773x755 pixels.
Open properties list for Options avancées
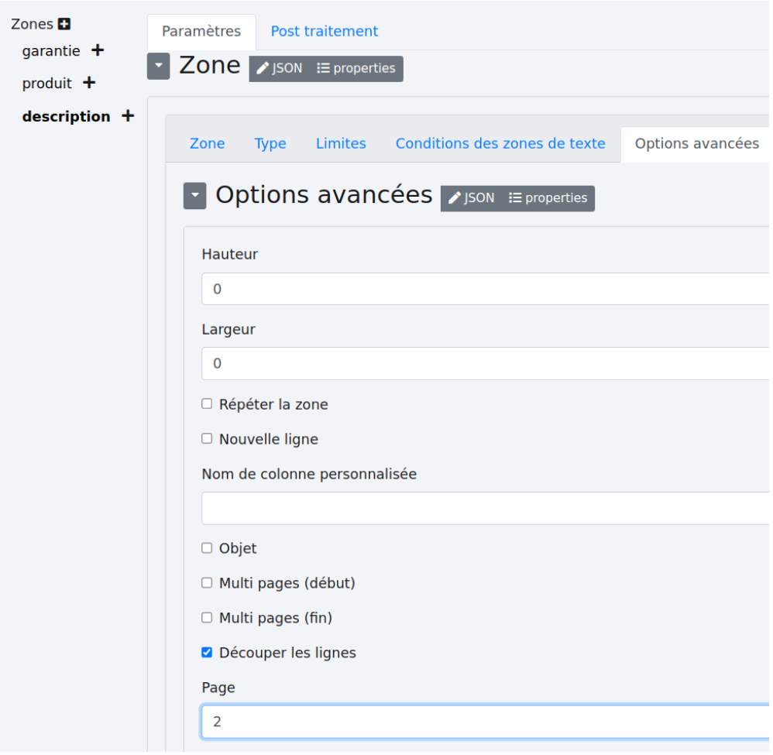click(x=548, y=198)
